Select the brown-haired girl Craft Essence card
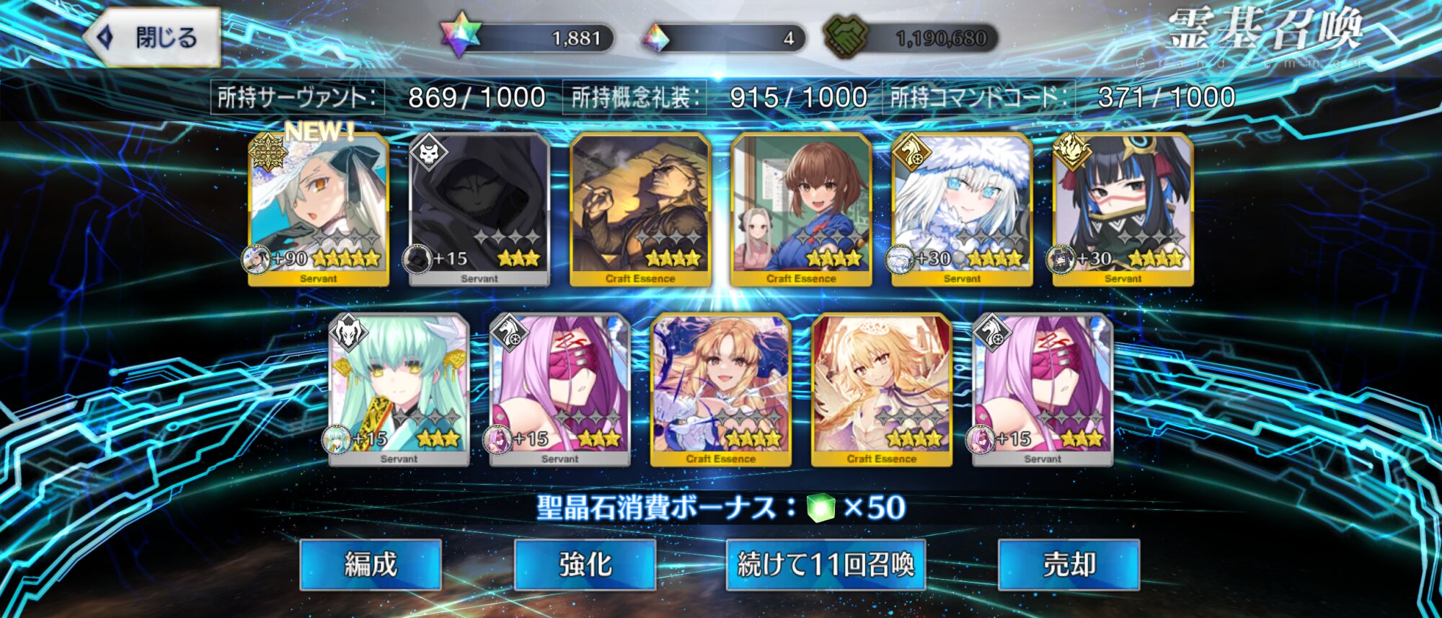1442x618 pixels. coord(801,209)
